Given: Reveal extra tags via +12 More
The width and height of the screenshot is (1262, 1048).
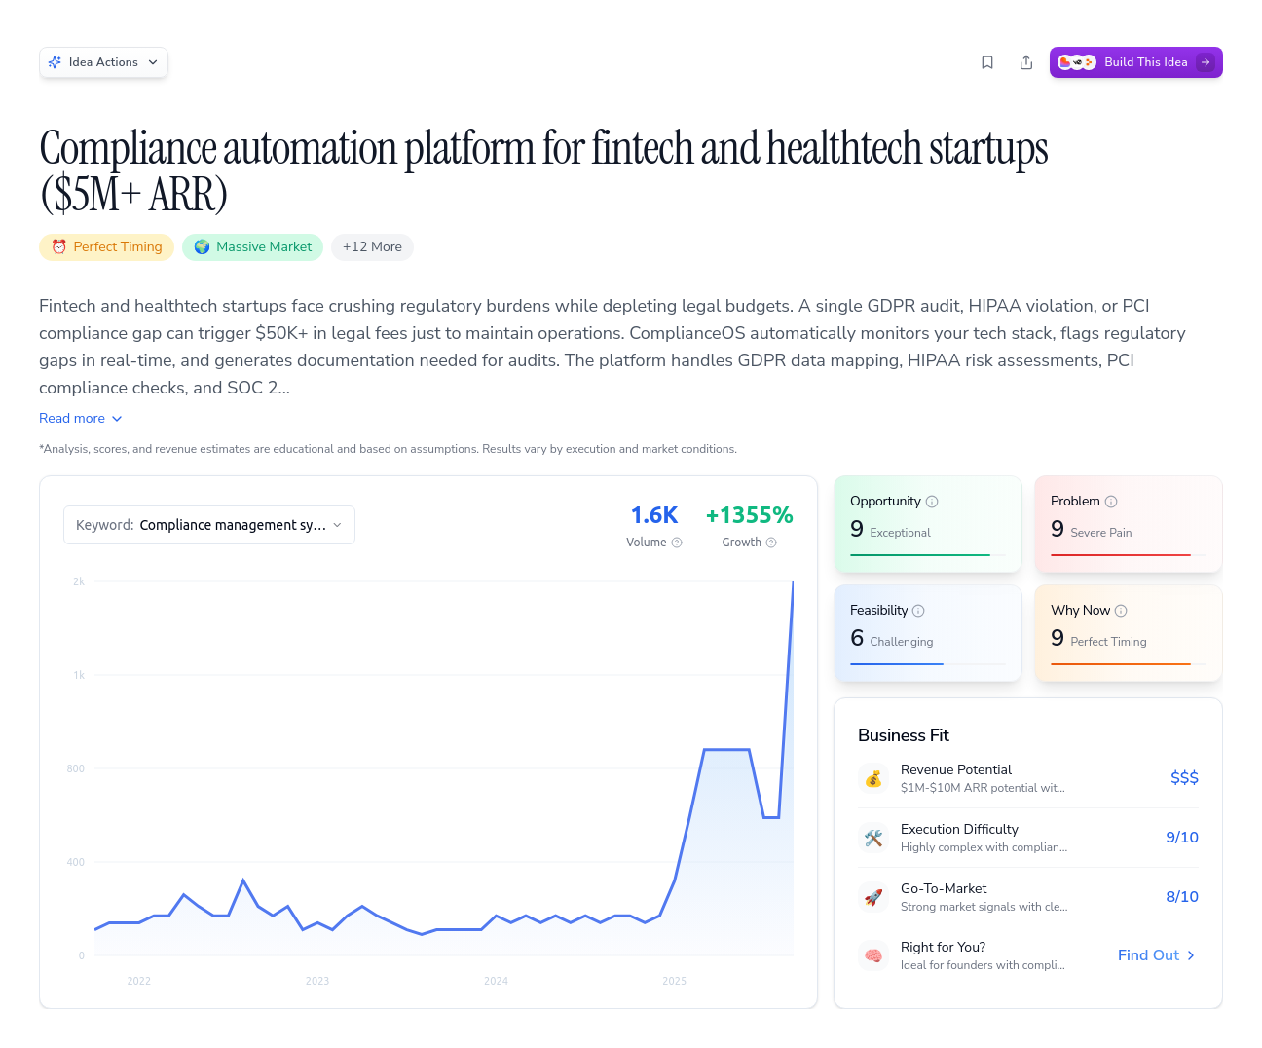Looking at the screenshot, I should [x=372, y=246].
